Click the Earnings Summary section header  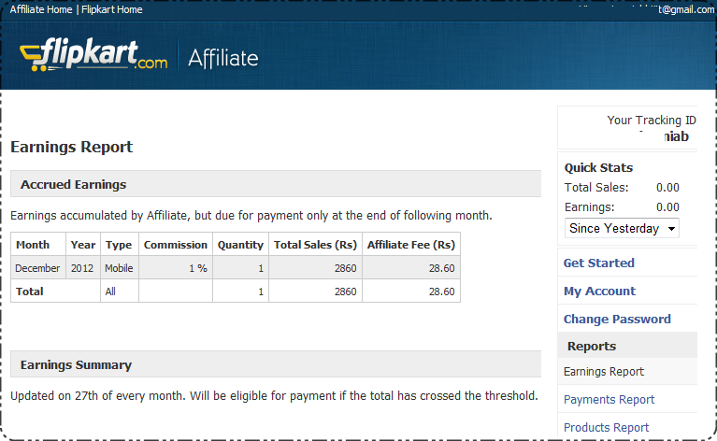coord(276,364)
